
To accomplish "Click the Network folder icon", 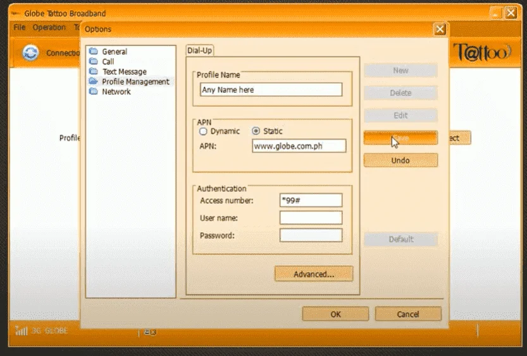I will pos(94,92).
